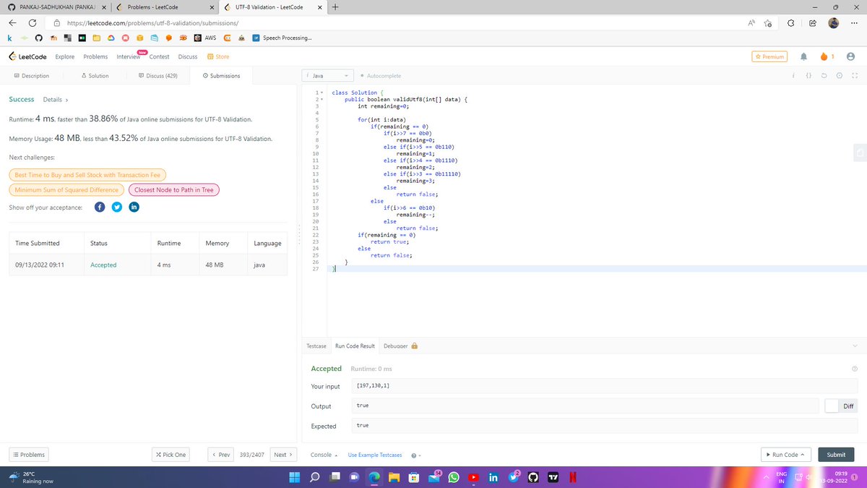The height and width of the screenshot is (488, 867).
Task: Open Netflix from the taskbar
Action: tap(572, 477)
